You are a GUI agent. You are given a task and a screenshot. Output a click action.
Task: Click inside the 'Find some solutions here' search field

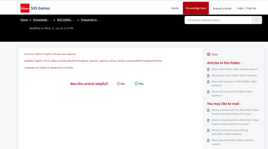218,20
